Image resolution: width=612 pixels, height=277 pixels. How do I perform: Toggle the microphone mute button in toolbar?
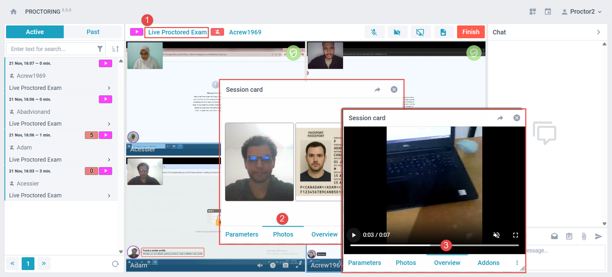tap(374, 32)
